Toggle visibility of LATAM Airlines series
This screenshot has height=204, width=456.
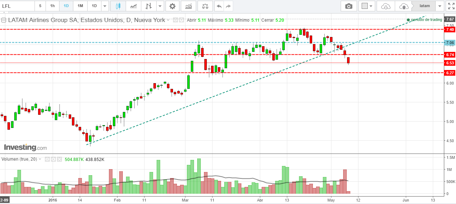click(x=175, y=20)
